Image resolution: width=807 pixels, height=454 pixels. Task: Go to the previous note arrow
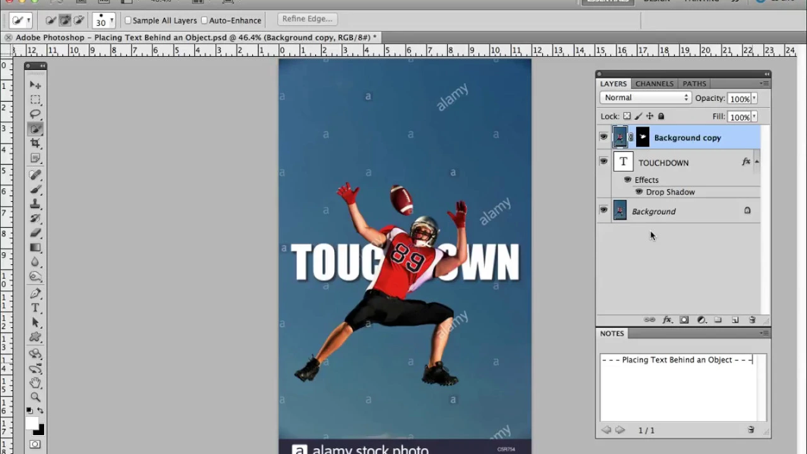point(606,430)
